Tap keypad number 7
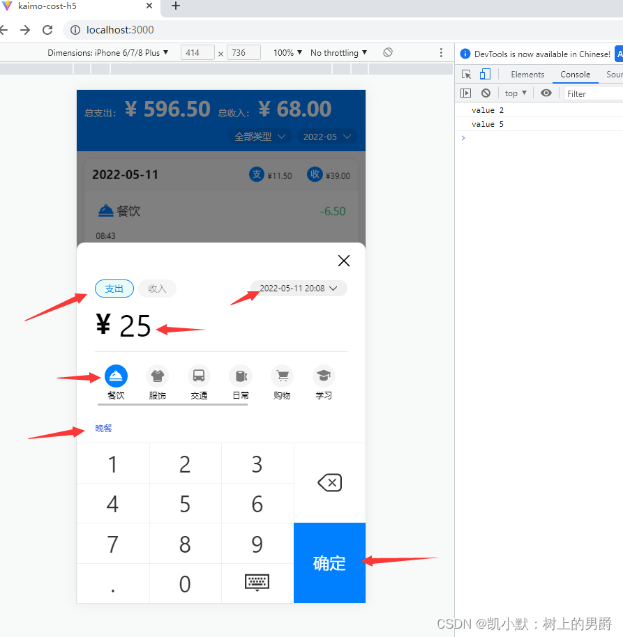The image size is (623, 637). click(113, 543)
